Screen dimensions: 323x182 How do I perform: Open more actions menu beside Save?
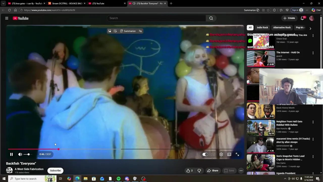(241, 171)
